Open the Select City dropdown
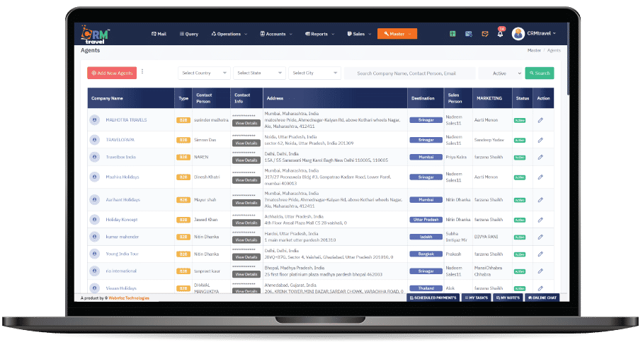643x342 pixels. coord(315,73)
